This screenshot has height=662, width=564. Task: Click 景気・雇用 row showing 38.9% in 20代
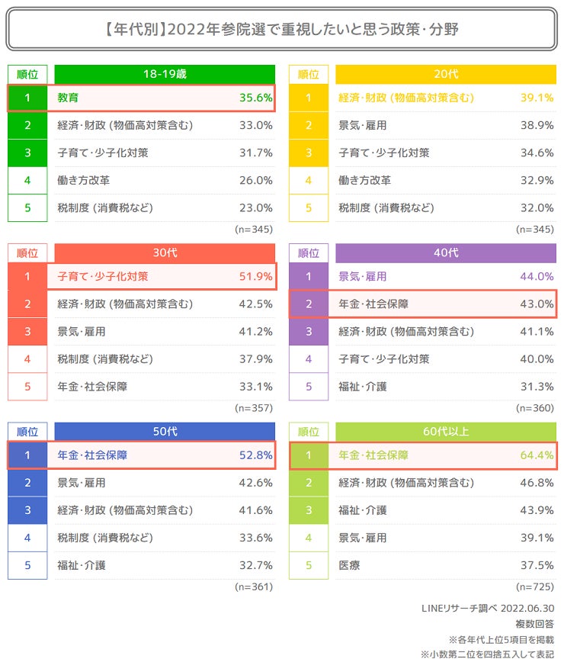(445, 125)
